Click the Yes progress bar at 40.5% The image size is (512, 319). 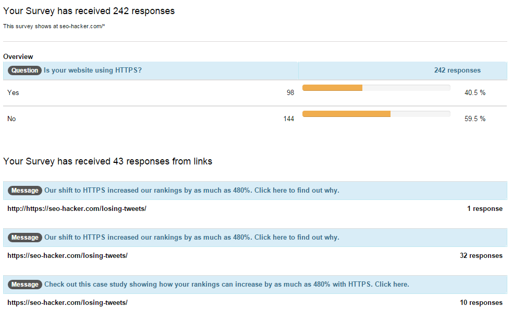(x=376, y=88)
